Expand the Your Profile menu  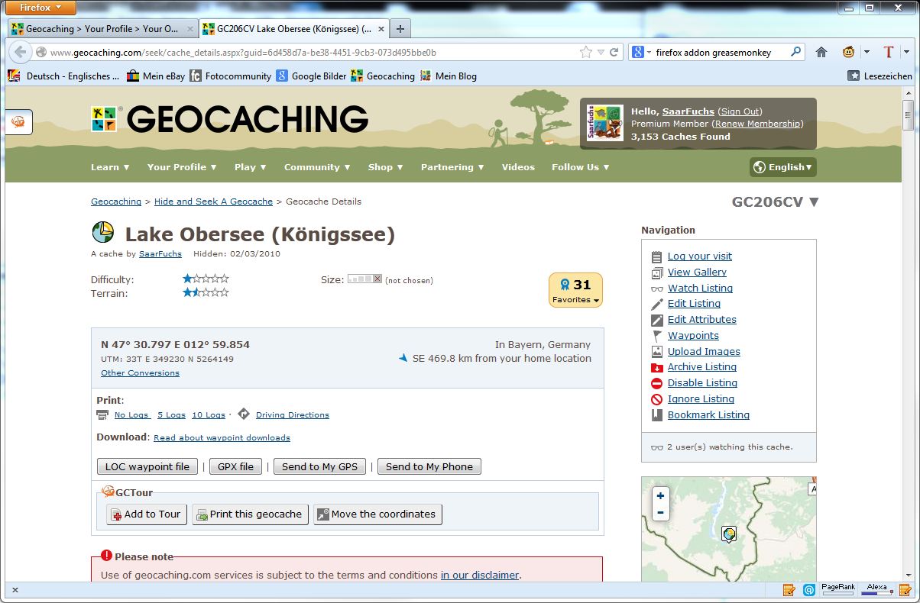(182, 167)
